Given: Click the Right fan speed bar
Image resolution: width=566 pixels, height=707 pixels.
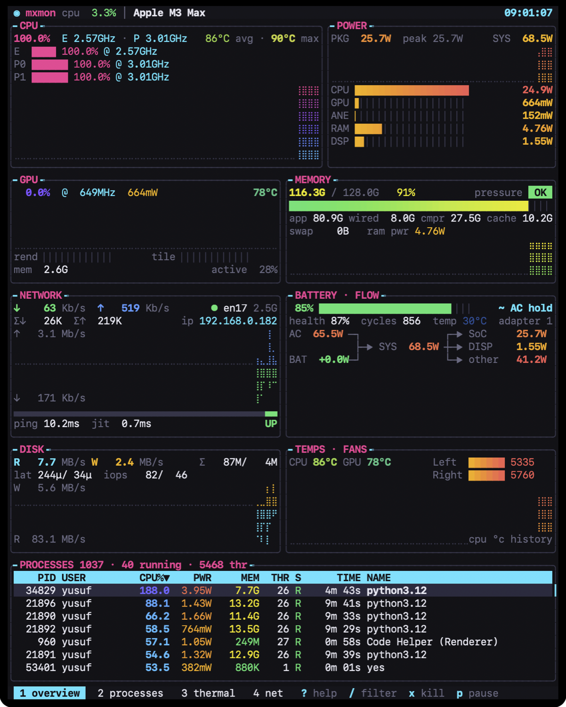Looking at the screenshot, I should (x=486, y=475).
